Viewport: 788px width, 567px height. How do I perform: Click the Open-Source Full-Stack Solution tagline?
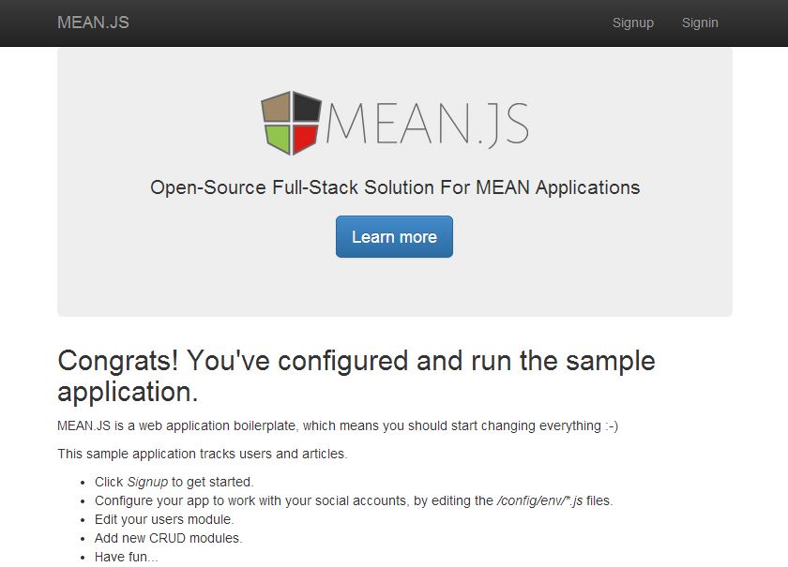[395, 187]
